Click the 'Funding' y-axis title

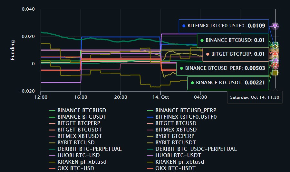pyautogui.click(x=12, y=50)
